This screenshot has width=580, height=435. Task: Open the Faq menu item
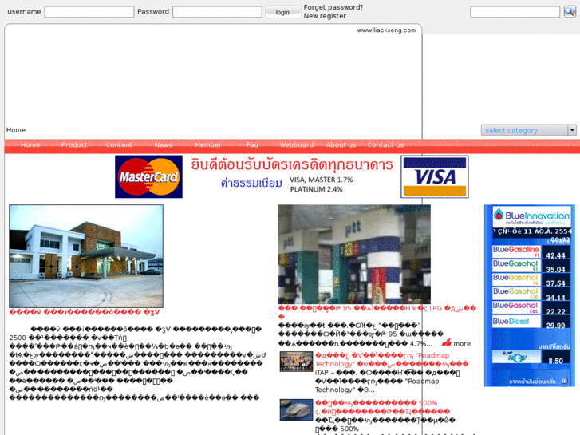point(252,145)
